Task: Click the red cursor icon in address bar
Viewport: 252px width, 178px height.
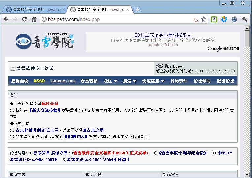Action: point(196,19)
